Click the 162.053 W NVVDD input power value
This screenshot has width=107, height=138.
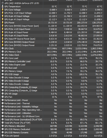82,26
